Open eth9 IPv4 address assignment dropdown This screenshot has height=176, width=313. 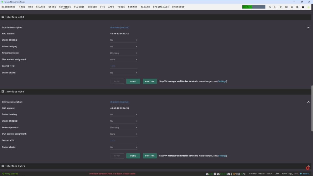click(124, 134)
